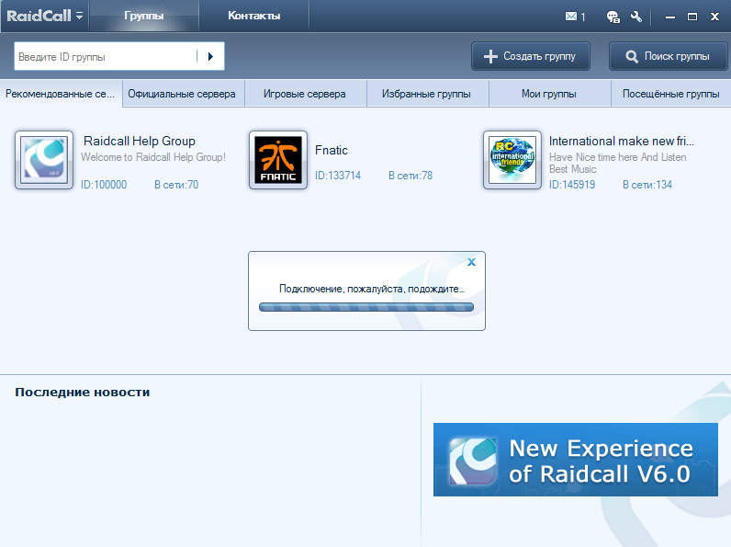Viewport: 731px width, 547px height.
Task: Open the International friends globe thumbnail
Action: pyautogui.click(x=512, y=160)
